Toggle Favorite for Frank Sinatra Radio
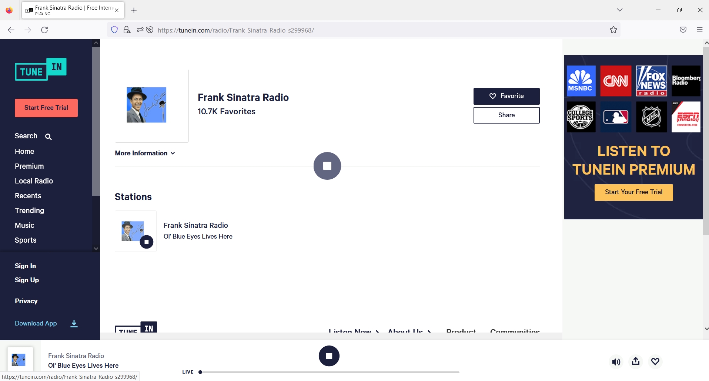The image size is (709, 381). (506, 96)
